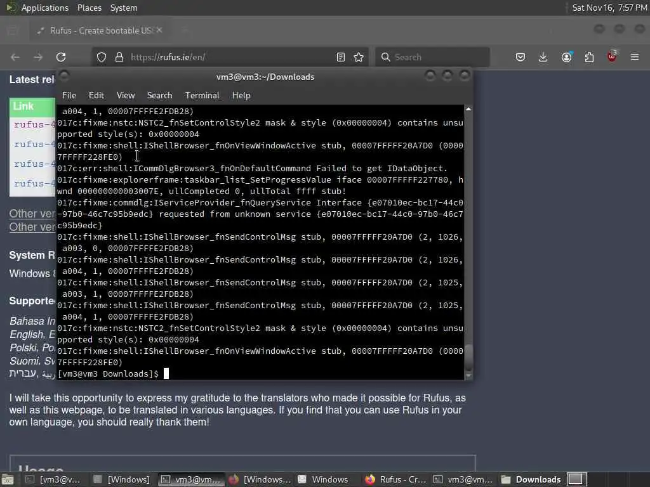This screenshot has height=487, width=650.
Task: Click first rufus download link
Action: pos(34,125)
